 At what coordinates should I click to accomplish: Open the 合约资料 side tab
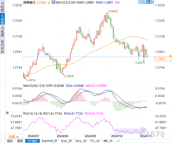(3, 46)
